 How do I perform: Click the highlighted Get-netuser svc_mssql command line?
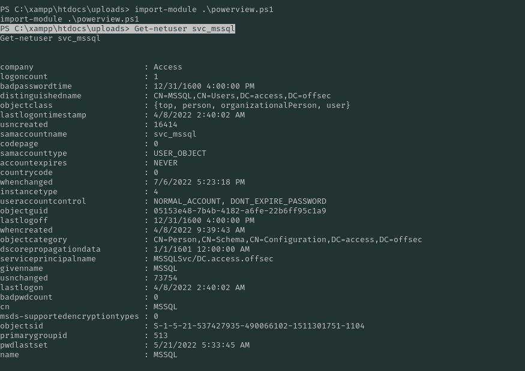click(x=117, y=29)
